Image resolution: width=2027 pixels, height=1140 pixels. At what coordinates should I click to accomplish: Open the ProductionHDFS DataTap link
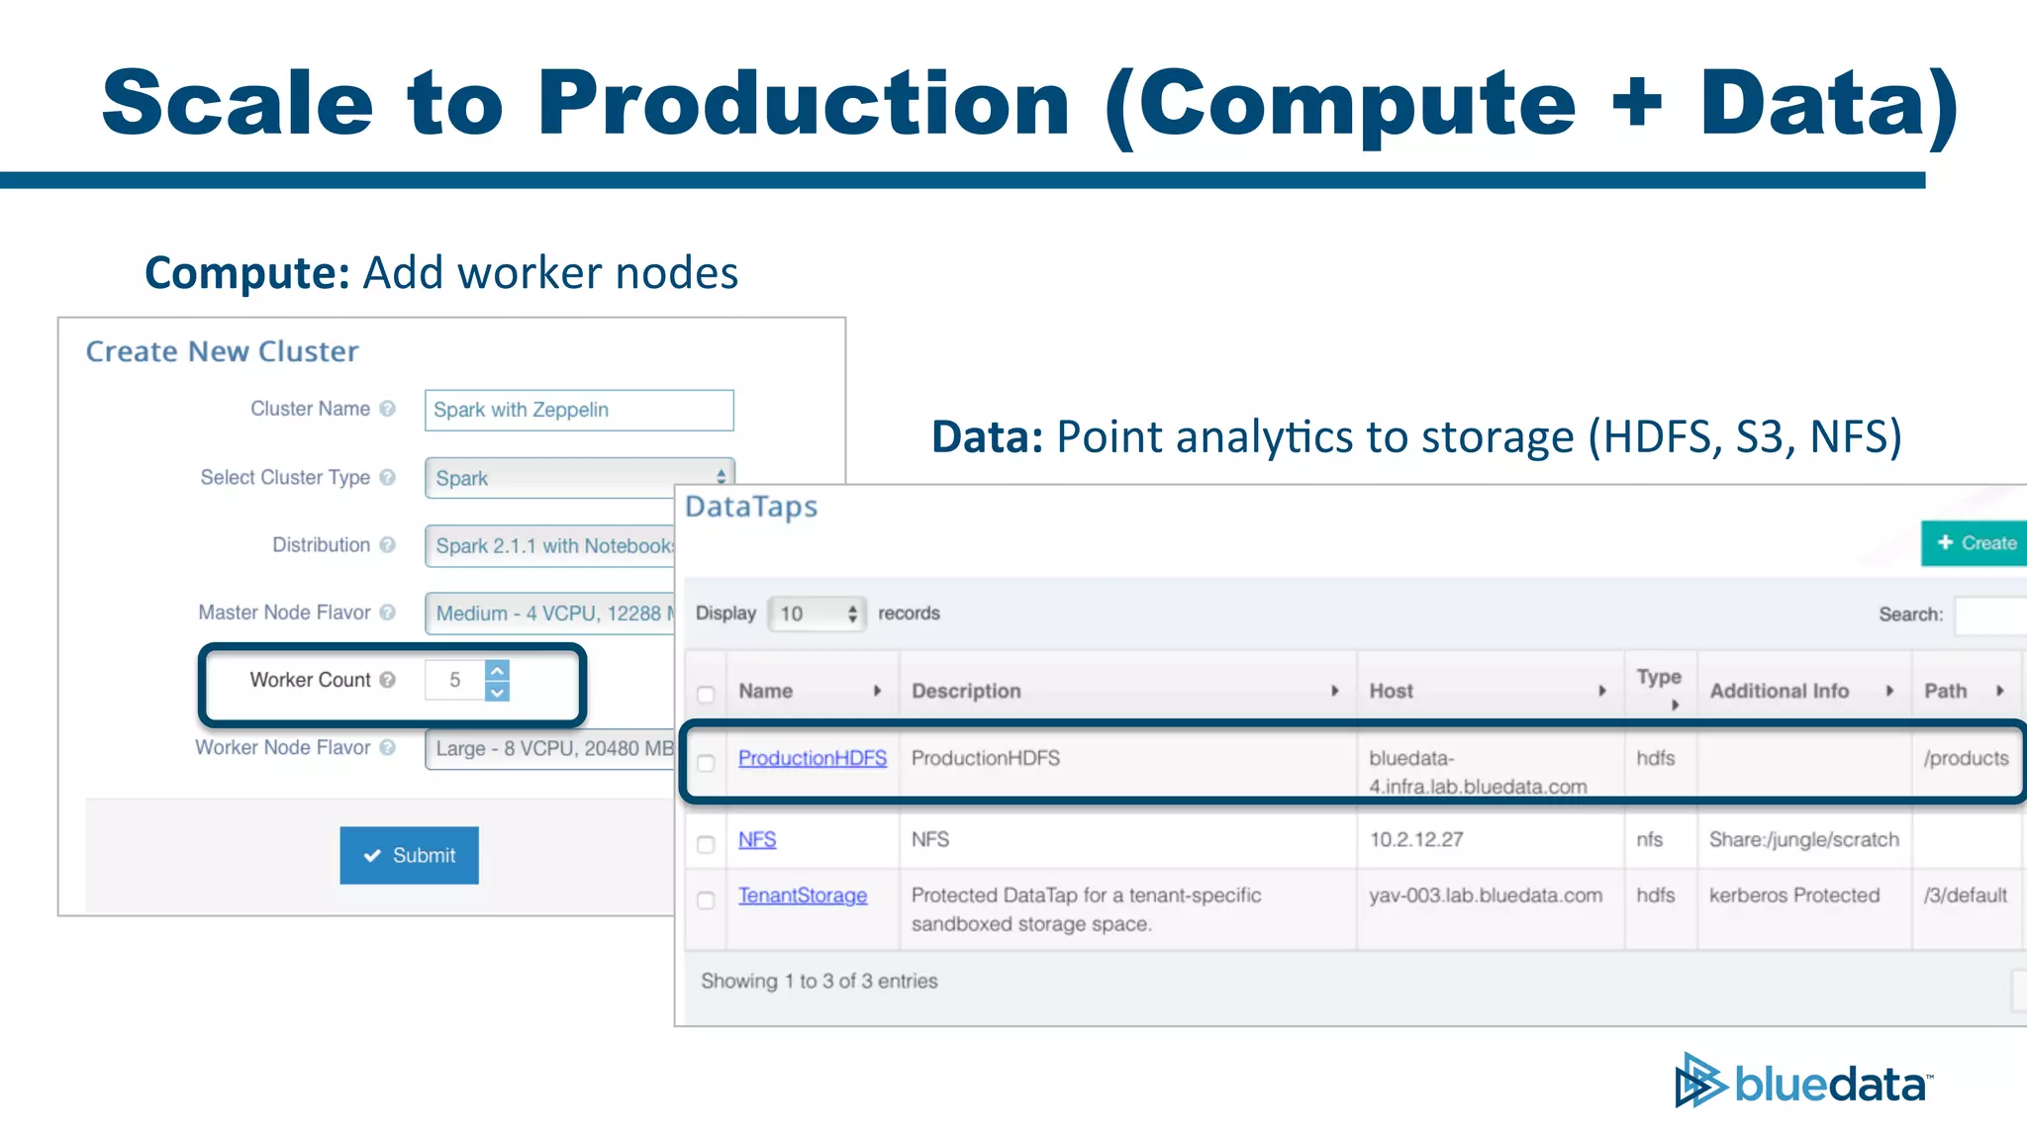[812, 758]
